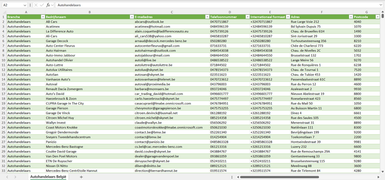
Task: Click the enter checkmark icon in formula bar
Action: (x=42, y=5)
